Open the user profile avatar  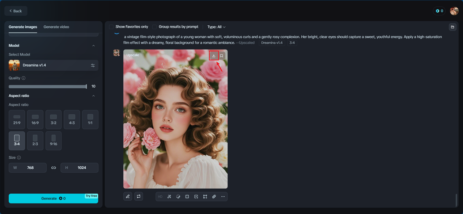coord(454,11)
